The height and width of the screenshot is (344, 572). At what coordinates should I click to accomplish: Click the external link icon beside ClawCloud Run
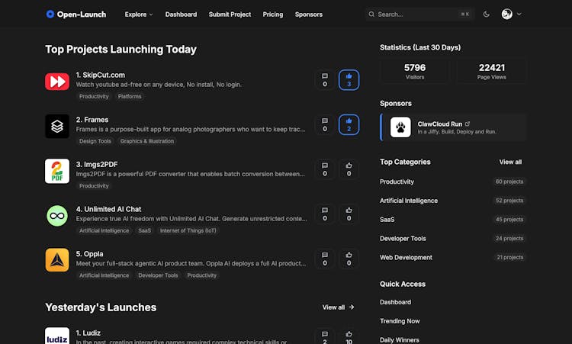pos(468,124)
